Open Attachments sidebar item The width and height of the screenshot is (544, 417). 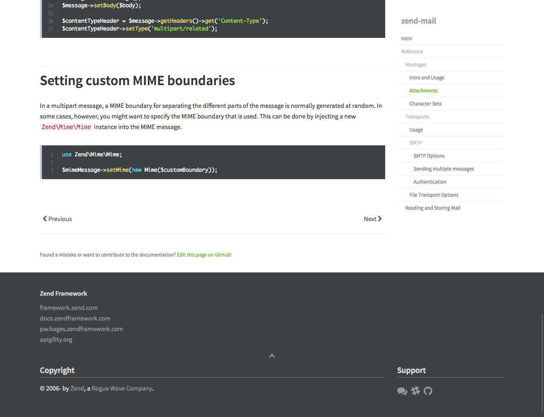point(451,91)
